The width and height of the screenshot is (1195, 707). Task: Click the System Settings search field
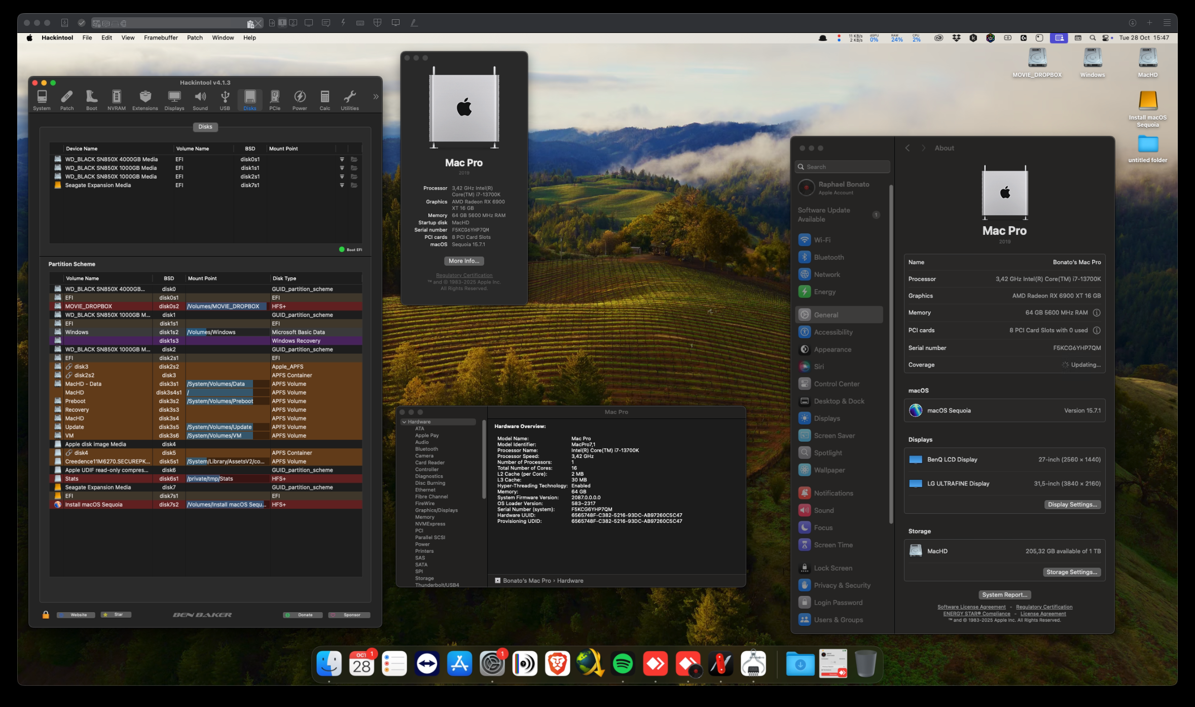click(x=842, y=167)
